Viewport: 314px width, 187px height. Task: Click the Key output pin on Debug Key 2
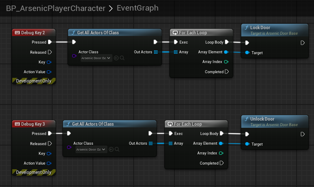click(49, 62)
